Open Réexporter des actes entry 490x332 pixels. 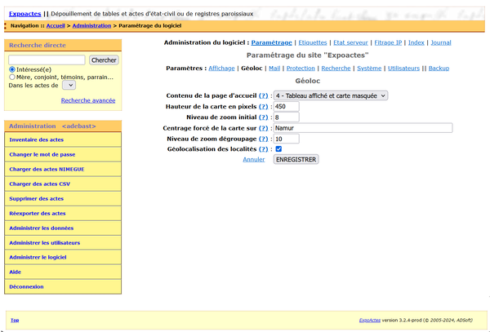(x=63, y=213)
